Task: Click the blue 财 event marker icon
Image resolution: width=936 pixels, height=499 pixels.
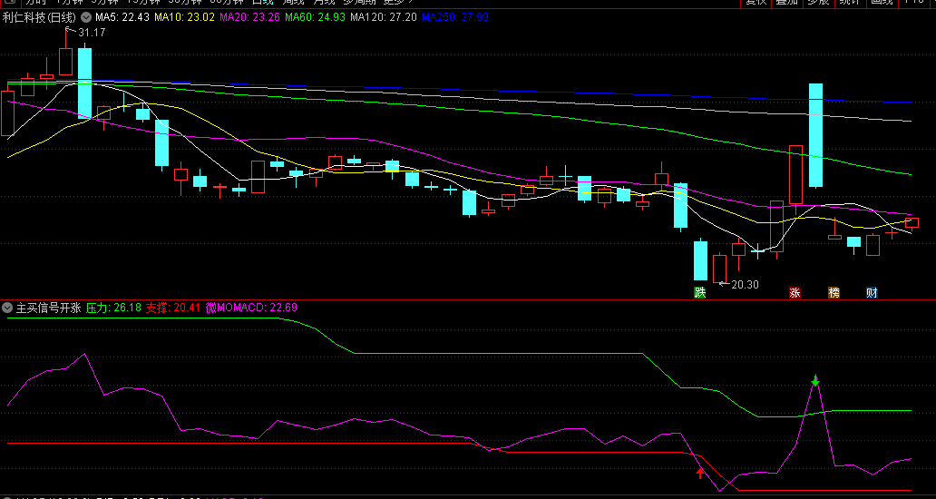Action: (873, 292)
